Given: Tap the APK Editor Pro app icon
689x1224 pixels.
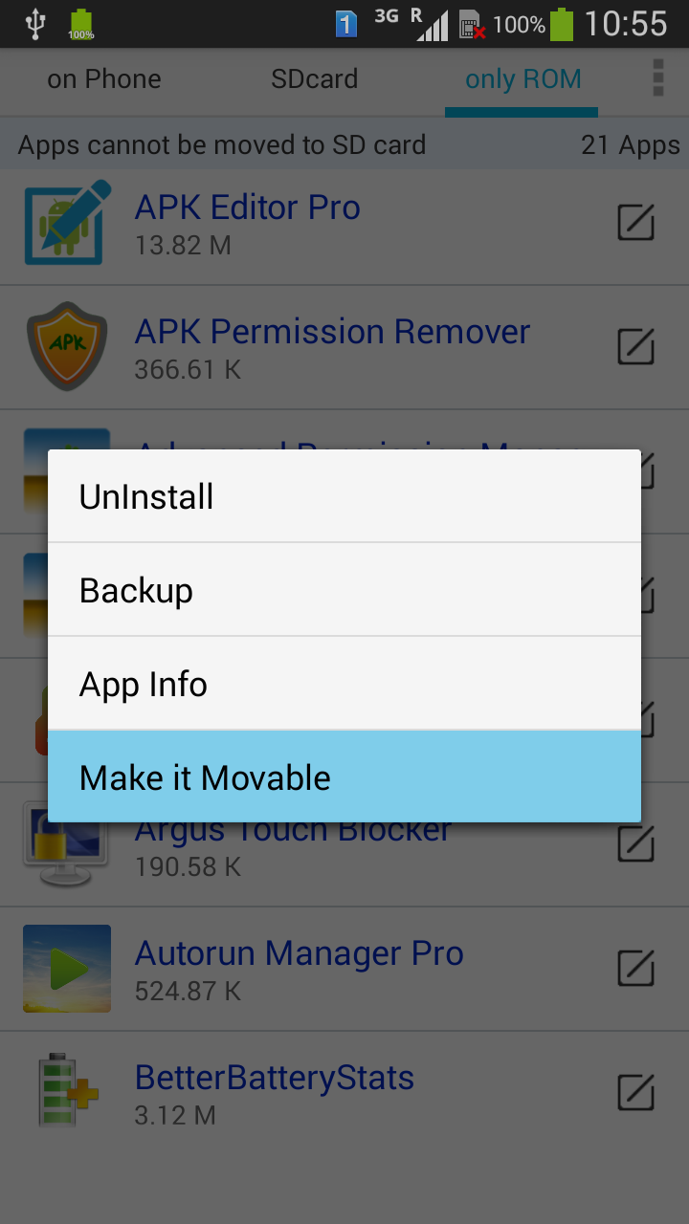Looking at the screenshot, I should 67,223.
